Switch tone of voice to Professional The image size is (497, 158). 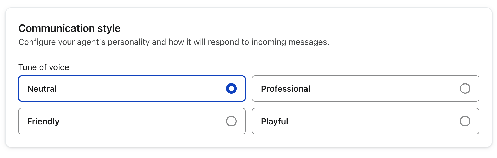465,88
